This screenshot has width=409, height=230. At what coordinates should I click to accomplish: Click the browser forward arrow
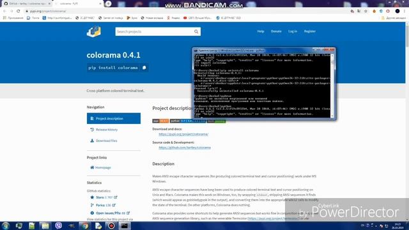point(12,11)
